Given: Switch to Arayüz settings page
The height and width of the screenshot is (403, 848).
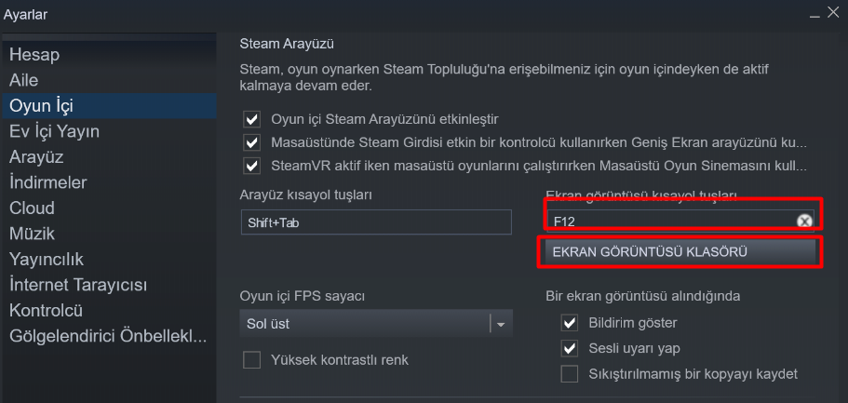Looking at the screenshot, I should pyautogui.click(x=36, y=156).
